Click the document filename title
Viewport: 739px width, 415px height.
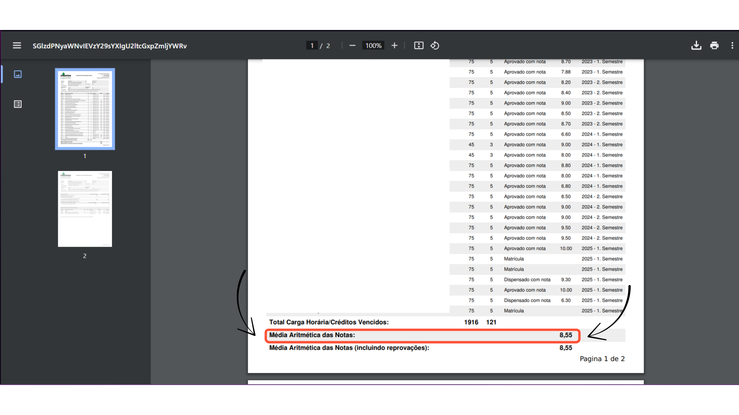point(110,46)
